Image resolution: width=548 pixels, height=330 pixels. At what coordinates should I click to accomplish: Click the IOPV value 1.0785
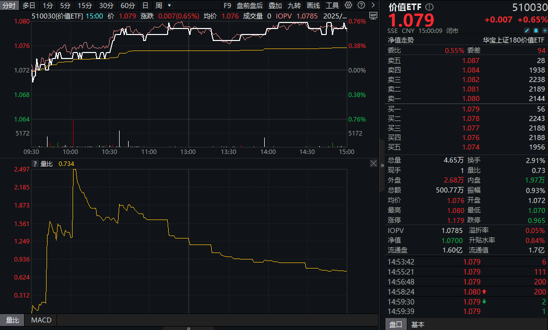[x=452, y=230]
